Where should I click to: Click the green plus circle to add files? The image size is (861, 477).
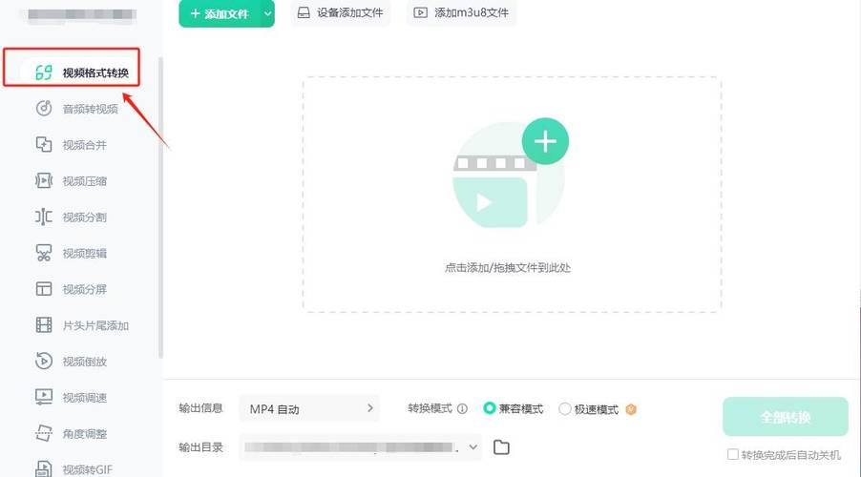[545, 142]
